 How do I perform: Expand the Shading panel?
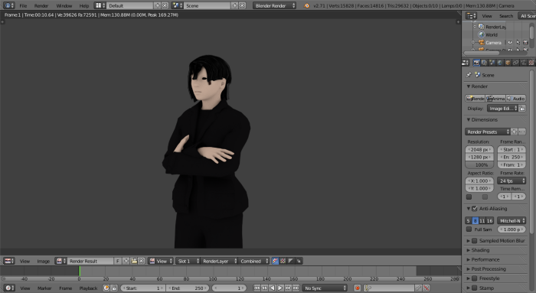pyautogui.click(x=469, y=250)
